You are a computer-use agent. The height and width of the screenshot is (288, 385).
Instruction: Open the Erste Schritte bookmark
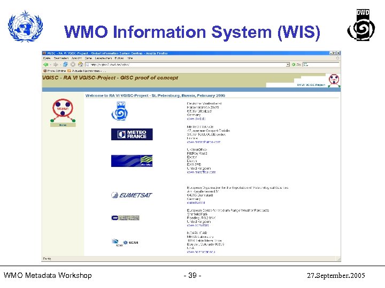pyautogui.click(x=55, y=71)
